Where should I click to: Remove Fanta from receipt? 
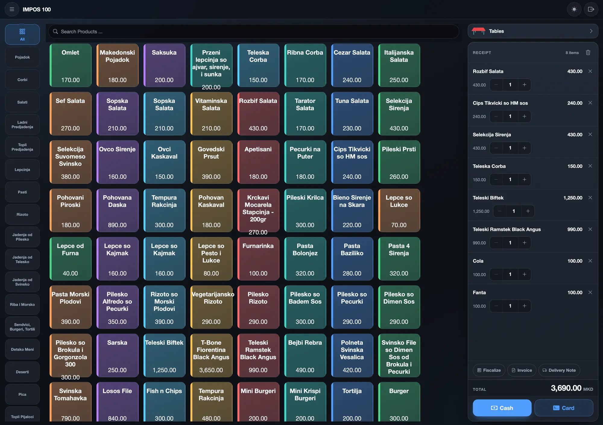click(x=590, y=292)
